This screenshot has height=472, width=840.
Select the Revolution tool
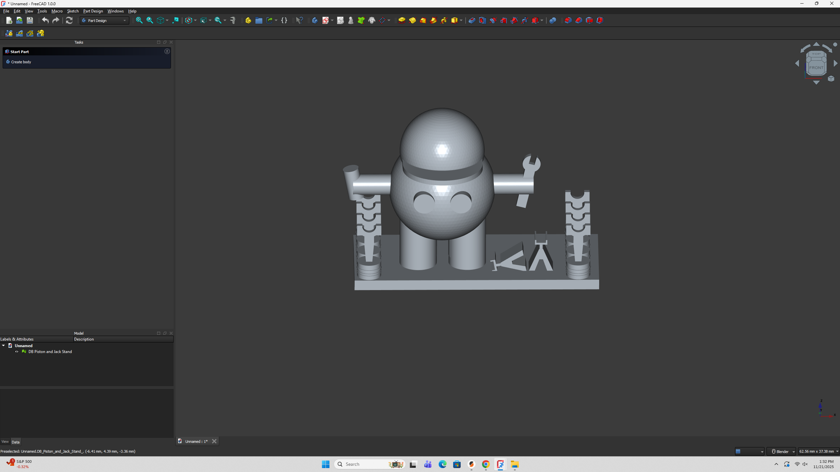[412, 20]
